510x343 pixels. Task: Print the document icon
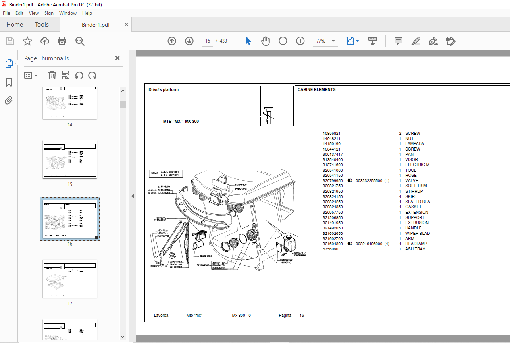coord(62,41)
